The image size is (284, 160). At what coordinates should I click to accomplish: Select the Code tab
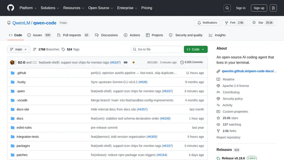15,35
